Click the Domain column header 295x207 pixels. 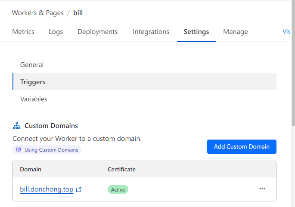click(x=31, y=169)
